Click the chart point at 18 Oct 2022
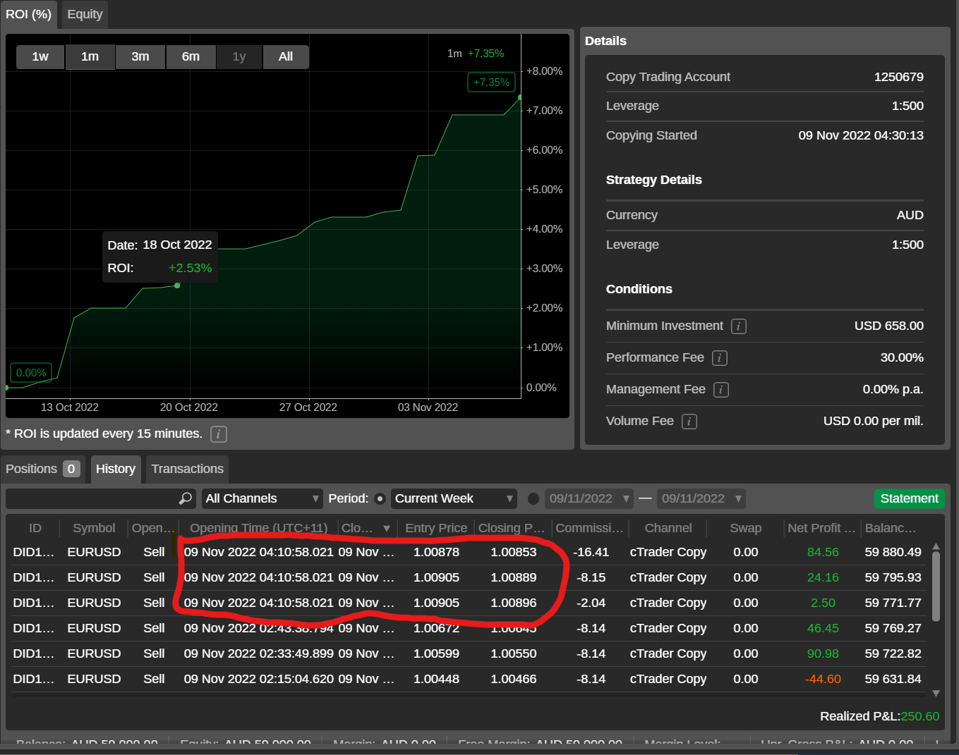This screenshot has height=755, width=959. point(177,286)
